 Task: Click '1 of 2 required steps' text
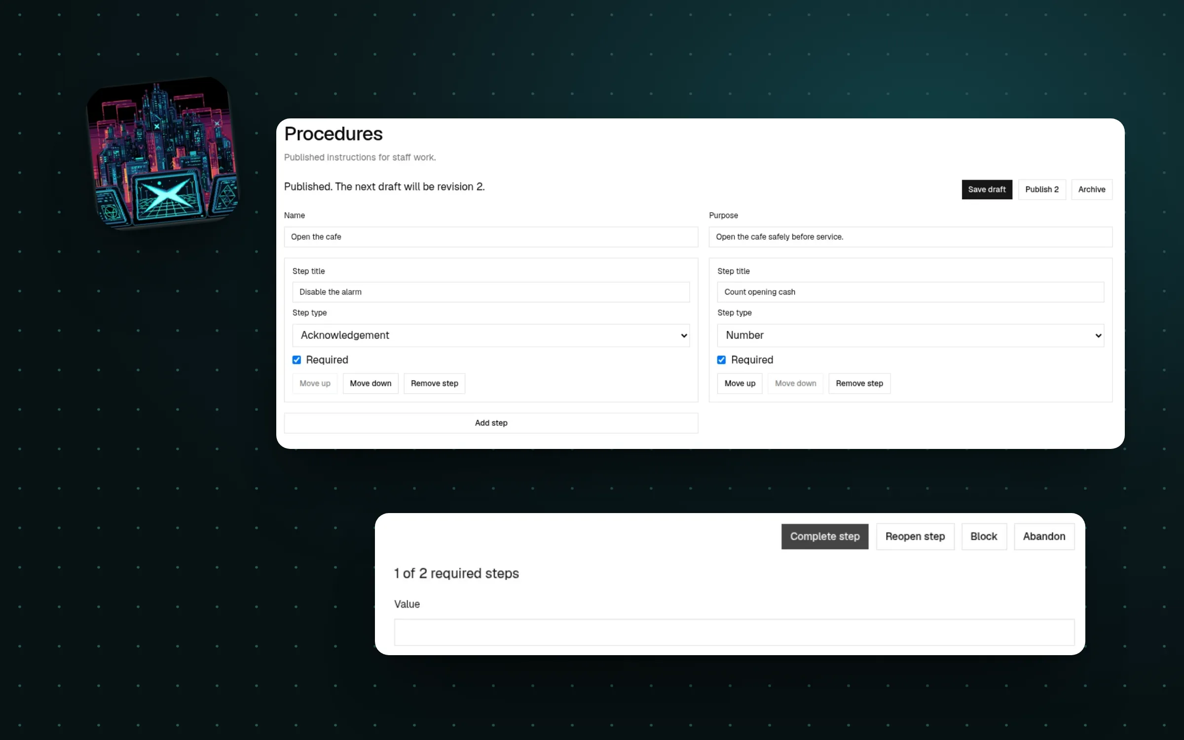(x=456, y=573)
